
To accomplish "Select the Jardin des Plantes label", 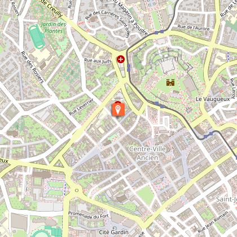I will 54,28.
